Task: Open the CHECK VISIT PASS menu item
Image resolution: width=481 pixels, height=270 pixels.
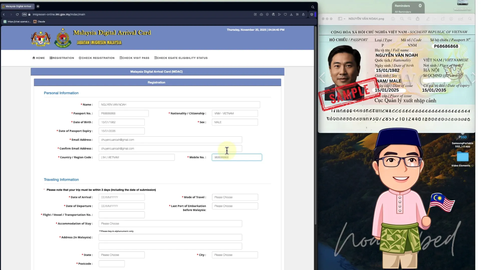Action: (134, 58)
